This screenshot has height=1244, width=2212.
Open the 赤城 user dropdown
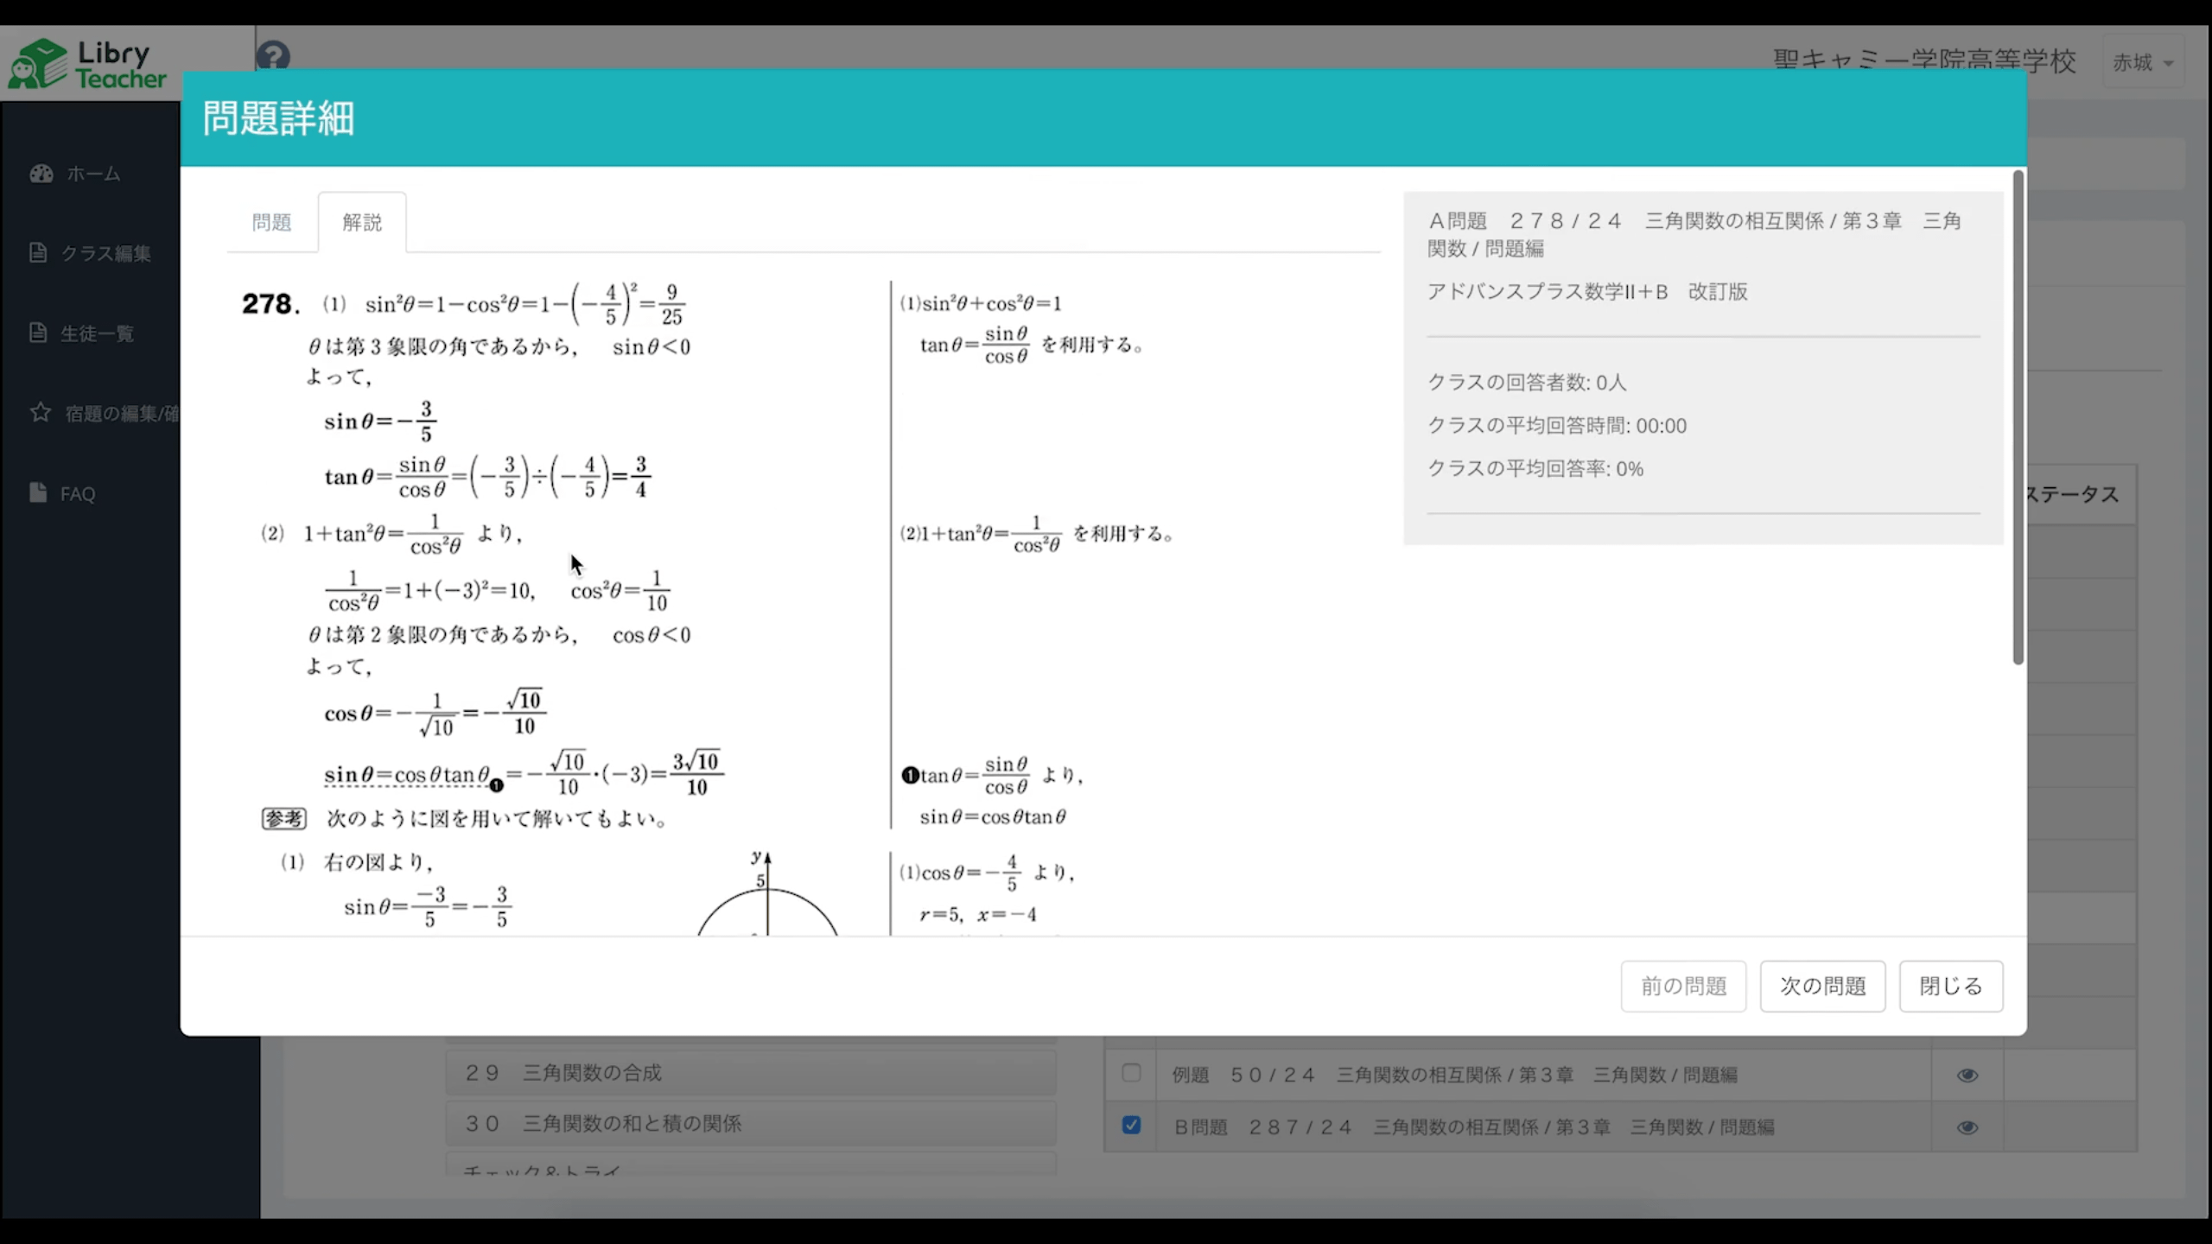(2143, 62)
